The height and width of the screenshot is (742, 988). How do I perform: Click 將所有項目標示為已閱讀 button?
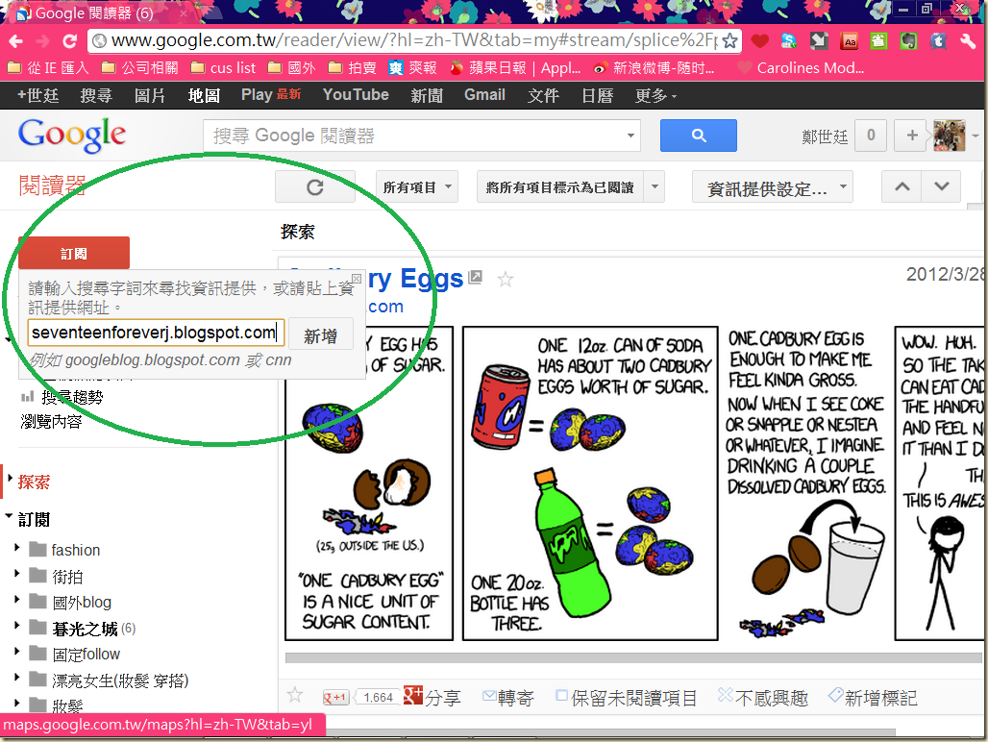click(x=559, y=187)
